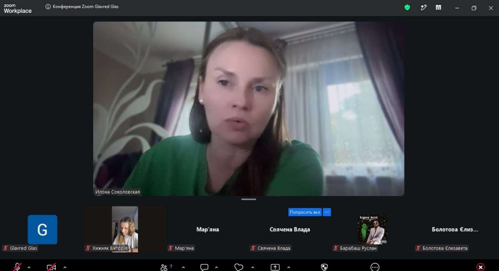Change layout with the gallery view grid icon
The width and height of the screenshot is (499, 271).
[x=439, y=7]
